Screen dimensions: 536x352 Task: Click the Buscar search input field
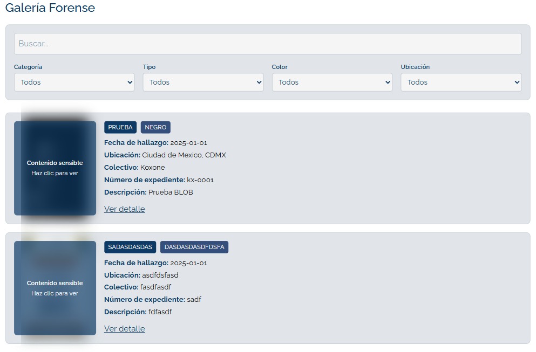click(x=268, y=44)
